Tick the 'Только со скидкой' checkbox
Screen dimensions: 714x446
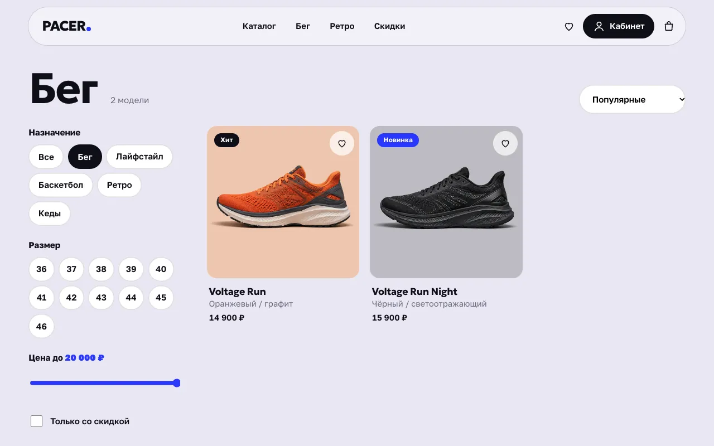[36, 421]
